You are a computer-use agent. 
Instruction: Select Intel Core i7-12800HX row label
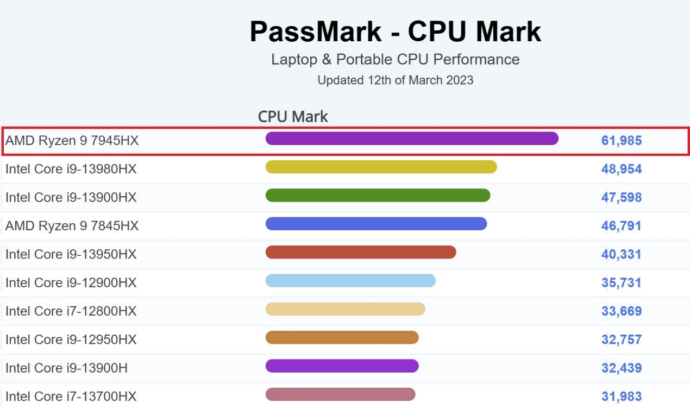71,311
